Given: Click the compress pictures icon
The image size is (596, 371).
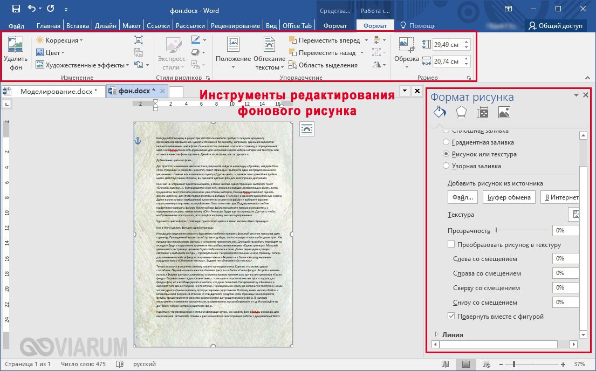Looking at the screenshot, I should 139,40.
